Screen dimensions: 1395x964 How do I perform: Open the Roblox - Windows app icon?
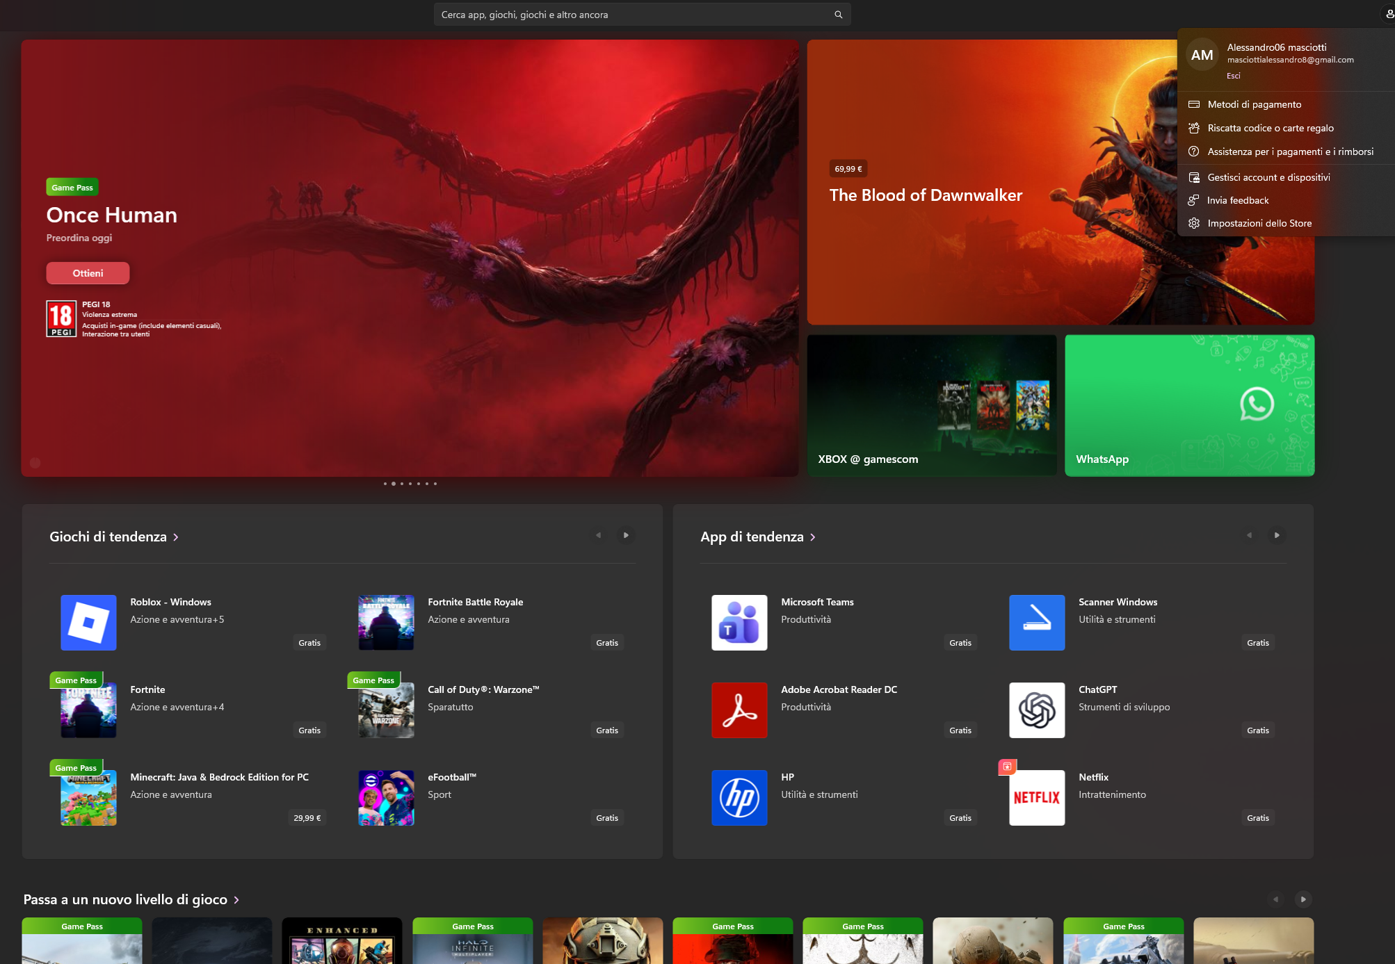tap(88, 622)
